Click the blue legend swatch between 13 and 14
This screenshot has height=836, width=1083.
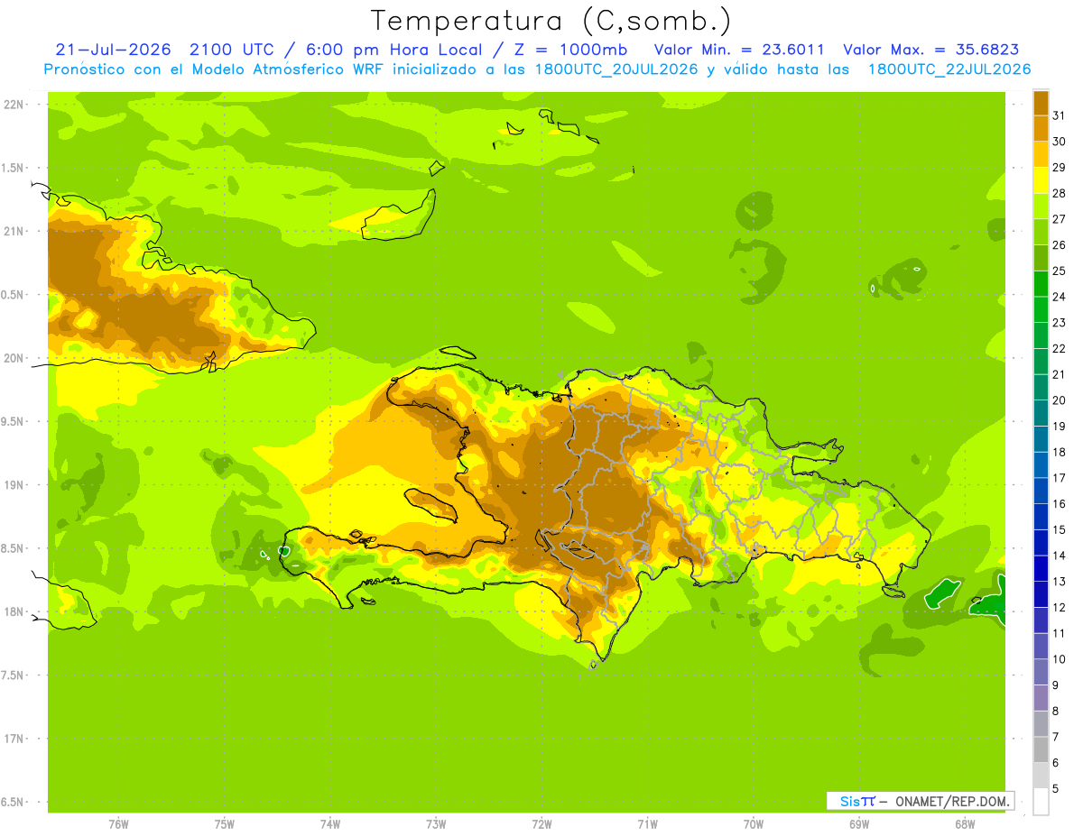pos(1041,568)
